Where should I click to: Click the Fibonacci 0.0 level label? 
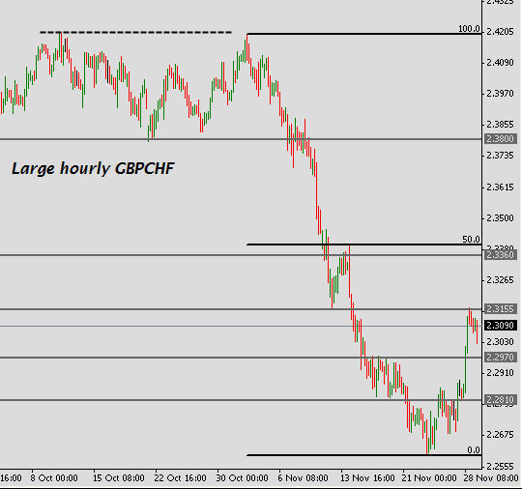click(474, 450)
